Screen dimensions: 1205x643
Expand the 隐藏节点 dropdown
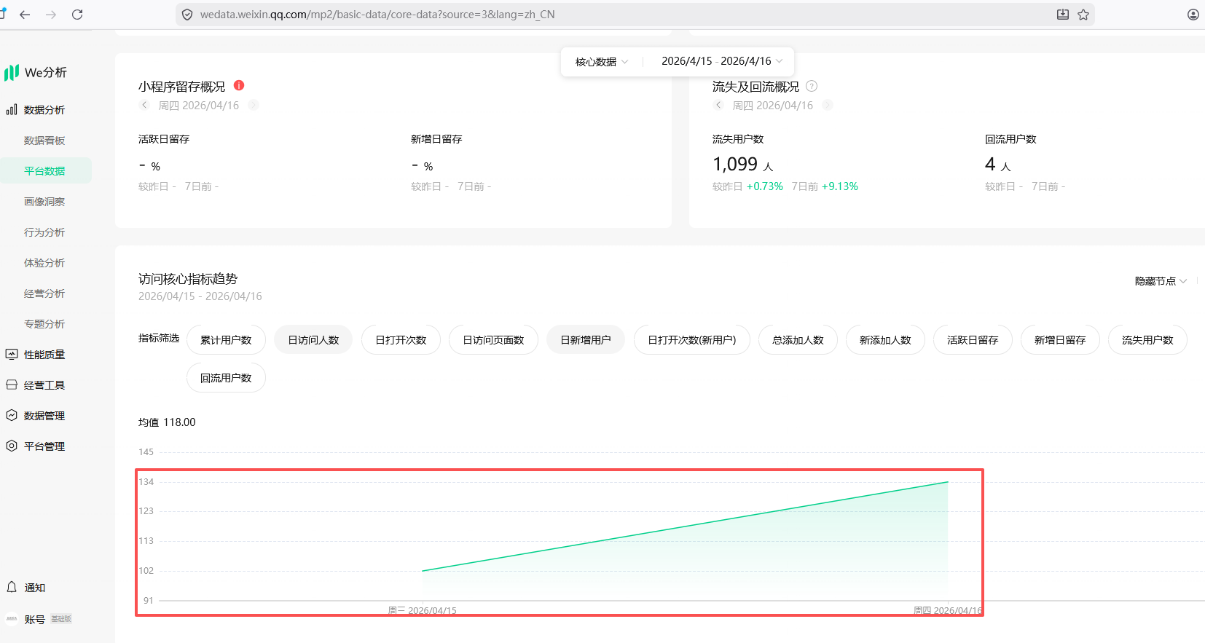point(1161,281)
